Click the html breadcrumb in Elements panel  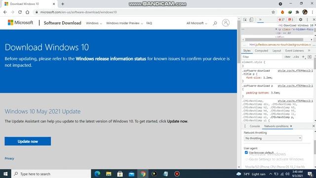point(280,44)
